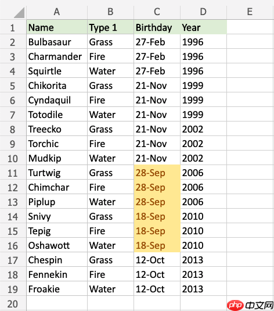This screenshot has width=274, height=311.
Task: Click the Birthday header cell
Action: click(x=157, y=27)
